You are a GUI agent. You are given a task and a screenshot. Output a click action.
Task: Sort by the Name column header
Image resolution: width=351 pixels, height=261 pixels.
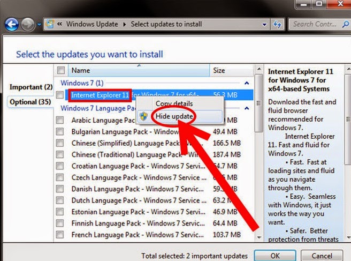click(x=139, y=70)
